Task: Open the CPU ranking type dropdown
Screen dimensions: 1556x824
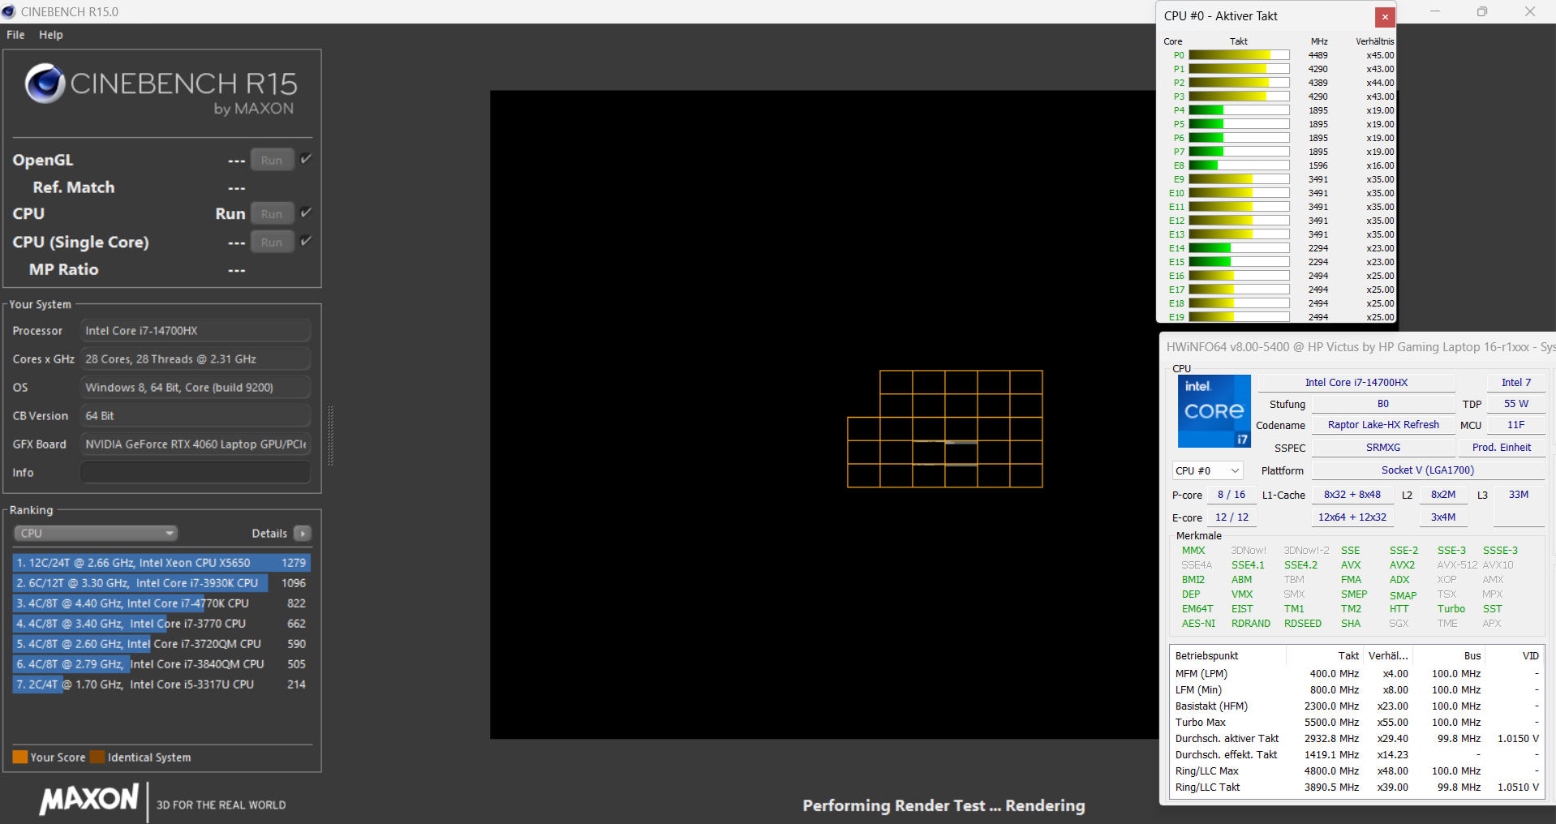Action: tap(96, 534)
